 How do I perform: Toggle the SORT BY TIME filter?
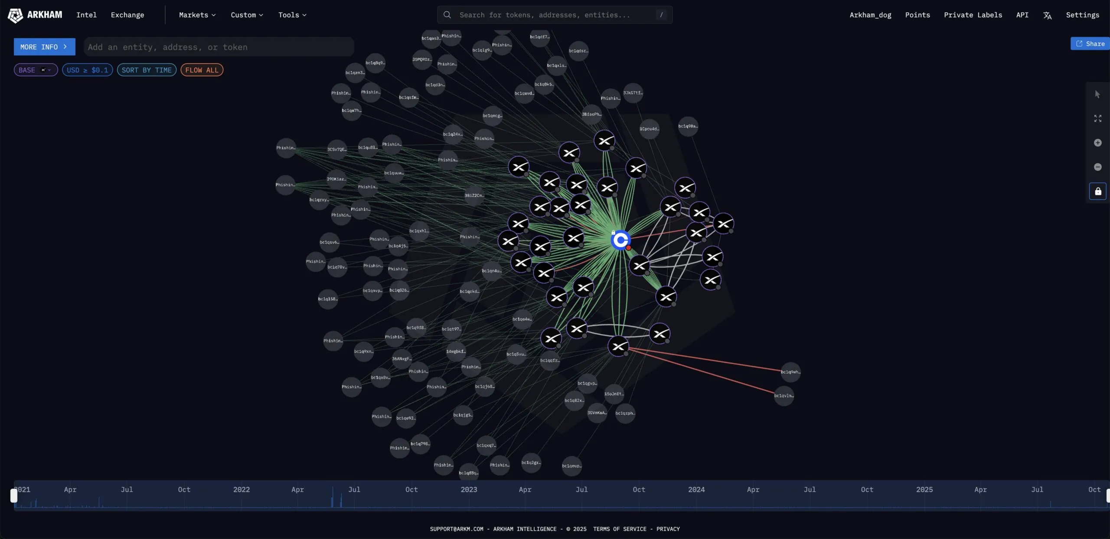pyautogui.click(x=147, y=70)
